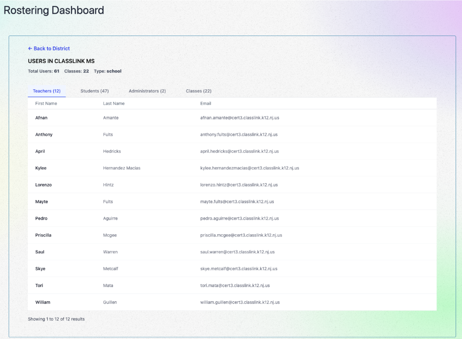Sort by the Last Name column header

tap(113, 103)
